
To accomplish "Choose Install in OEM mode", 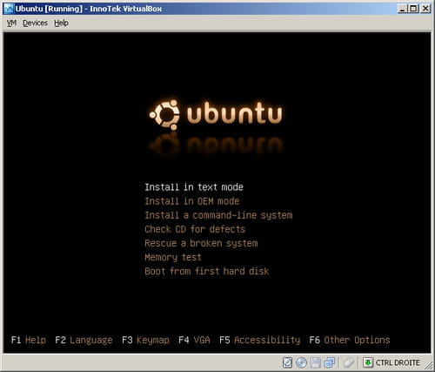I will (192, 201).
